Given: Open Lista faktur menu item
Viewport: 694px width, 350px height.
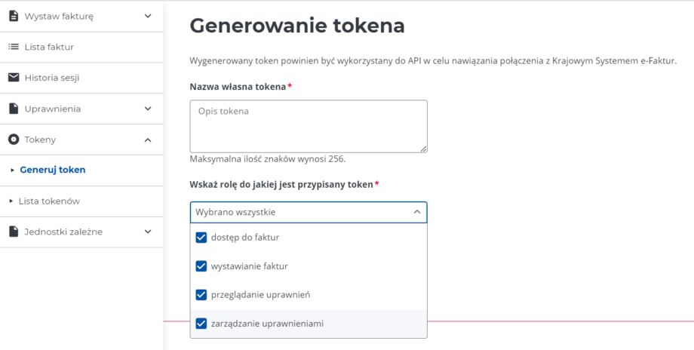Looking at the screenshot, I should pyautogui.click(x=49, y=47).
